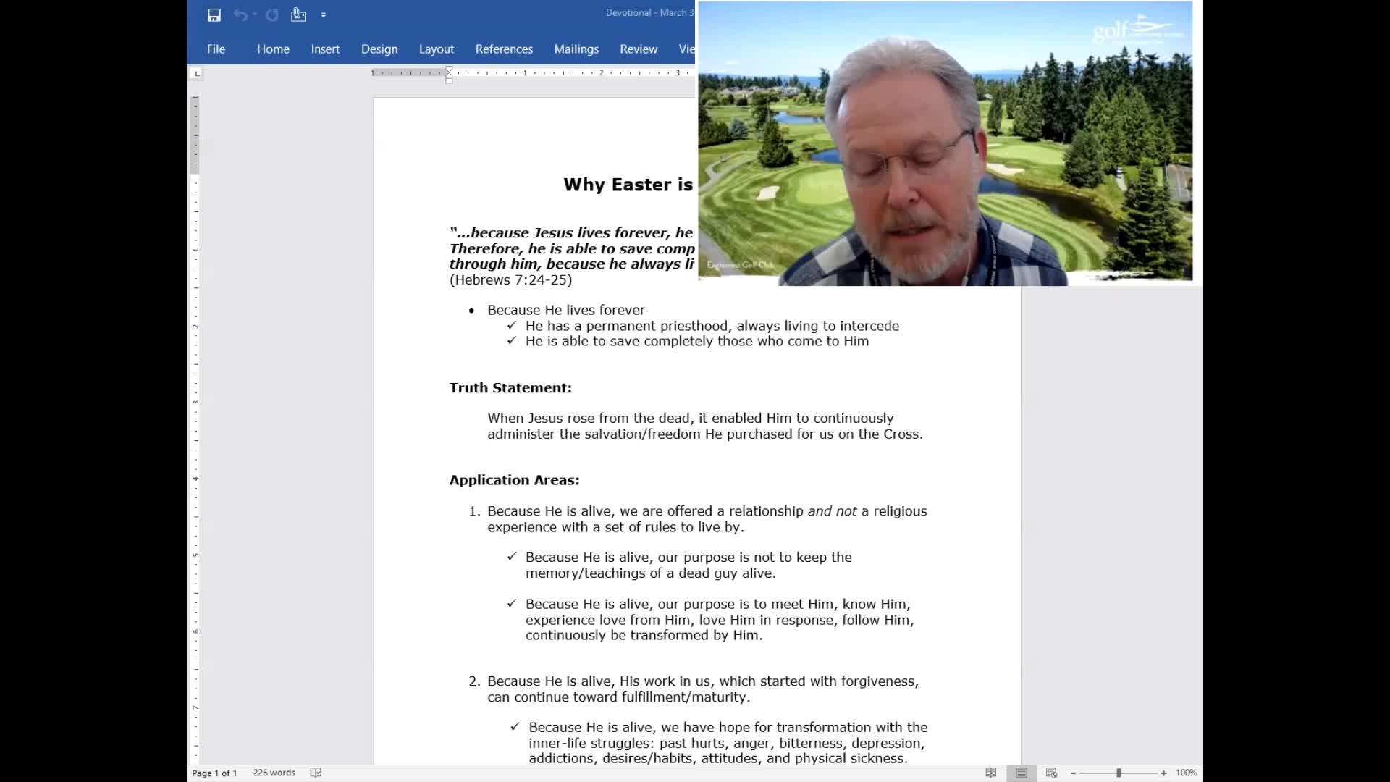Switch to the Review tab
1390x782 pixels.
[x=639, y=49]
